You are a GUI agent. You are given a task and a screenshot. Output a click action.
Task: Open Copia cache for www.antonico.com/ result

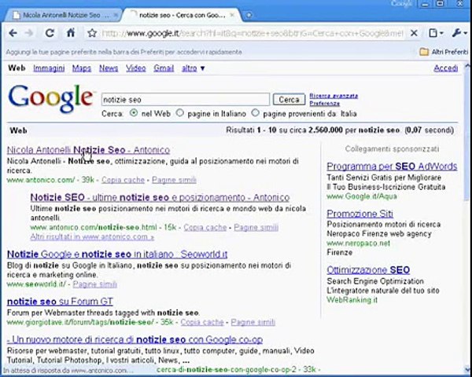(123, 180)
